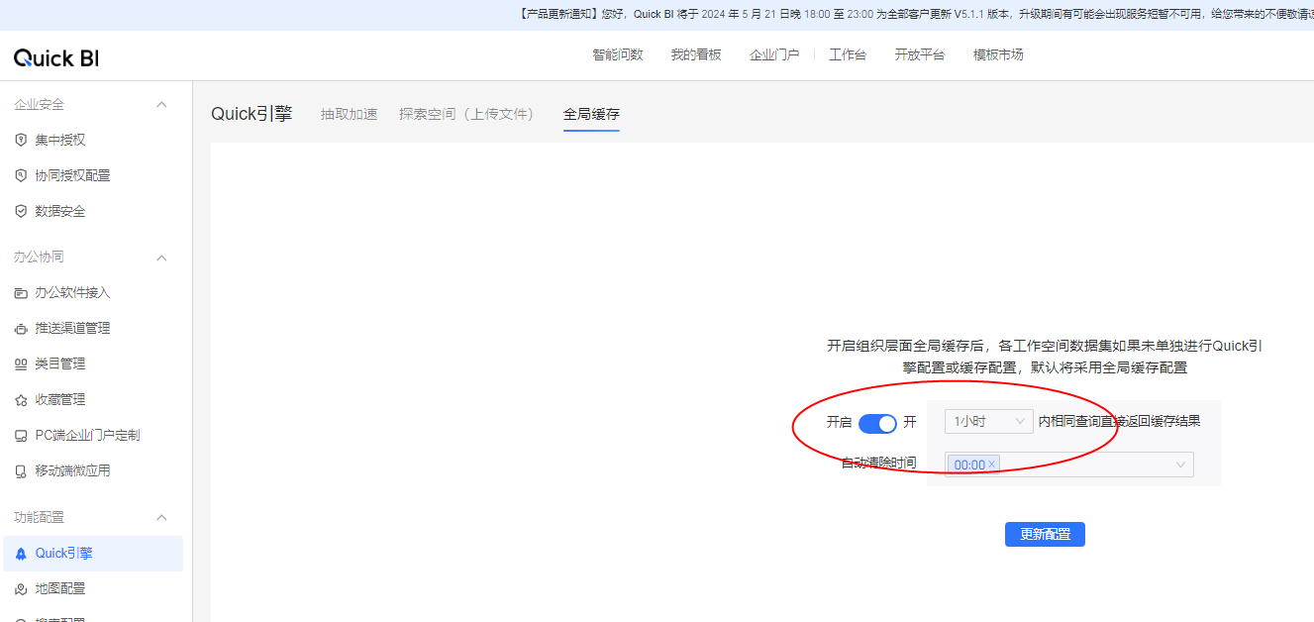Click the 自动清除时间 label
The image size is (1314, 622).
(x=878, y=464)
